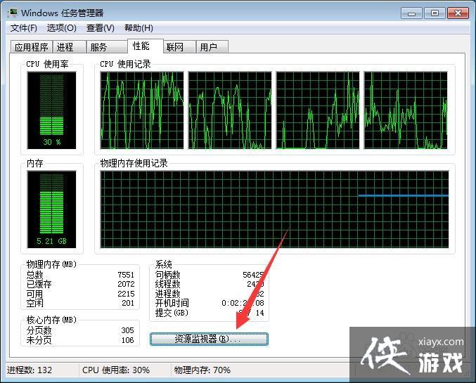Switch to the 进程 tab

69,47
